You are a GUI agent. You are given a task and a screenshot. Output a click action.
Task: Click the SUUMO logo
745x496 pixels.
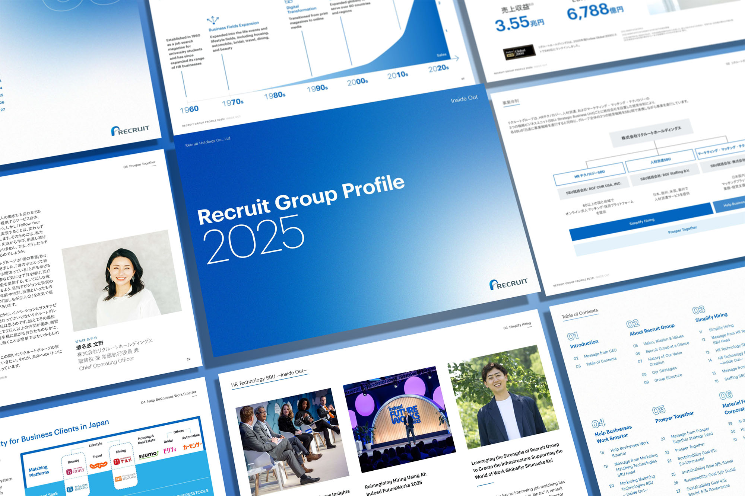pyautogui.click(x=148, y=455)
